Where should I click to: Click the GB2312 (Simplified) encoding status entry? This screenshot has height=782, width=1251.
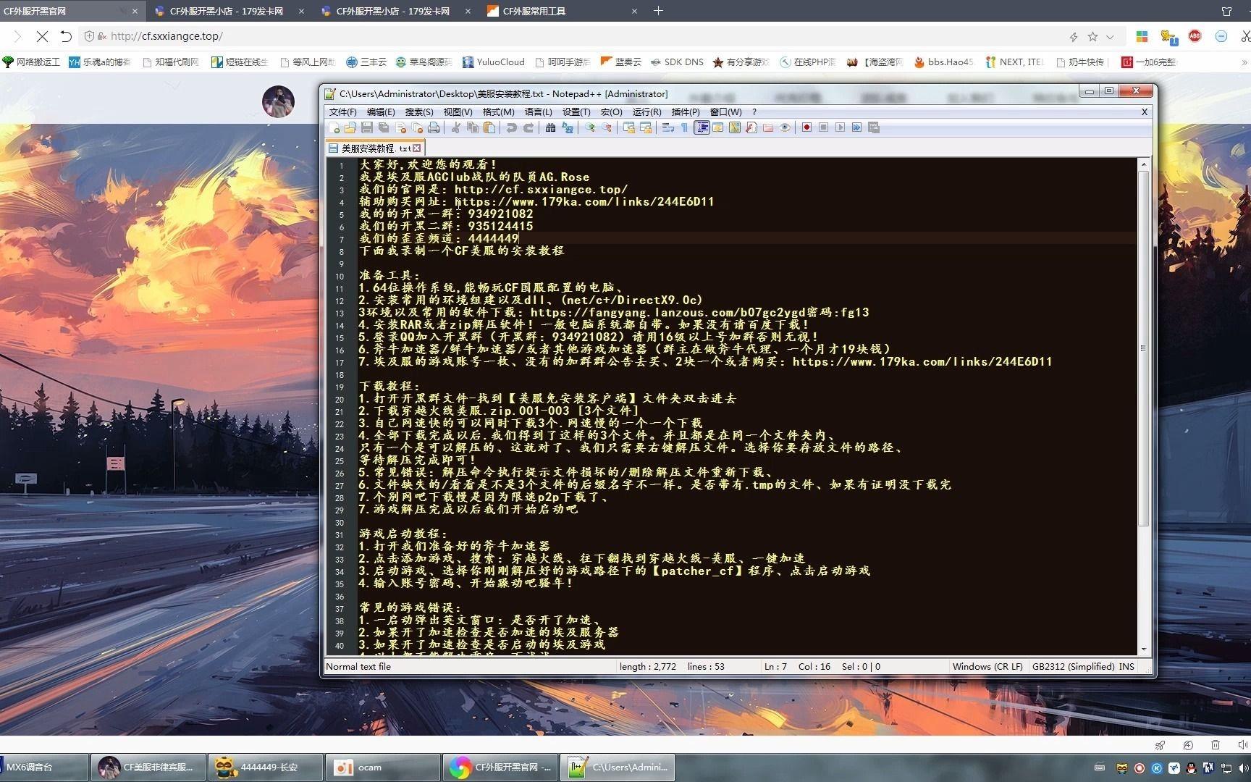point(1074,666)
